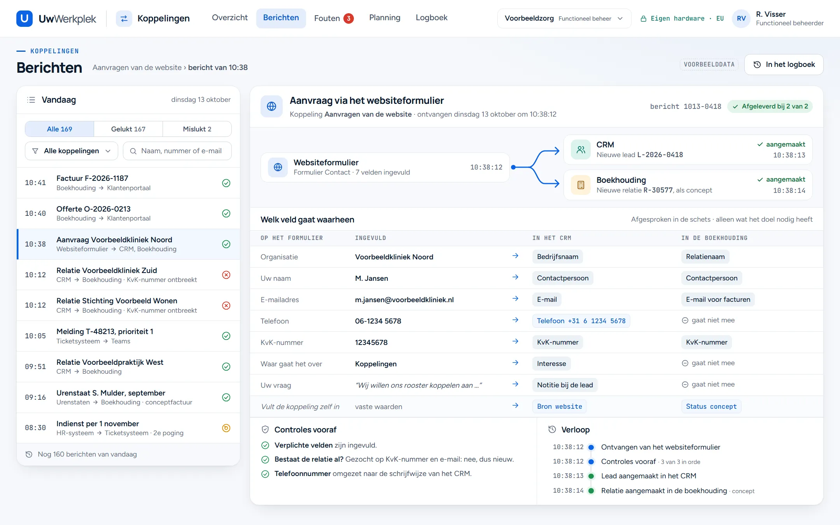The width and height of the screenshot is (840, 525).
Task: Click the CRM people icon
Action: pos(581,150)
